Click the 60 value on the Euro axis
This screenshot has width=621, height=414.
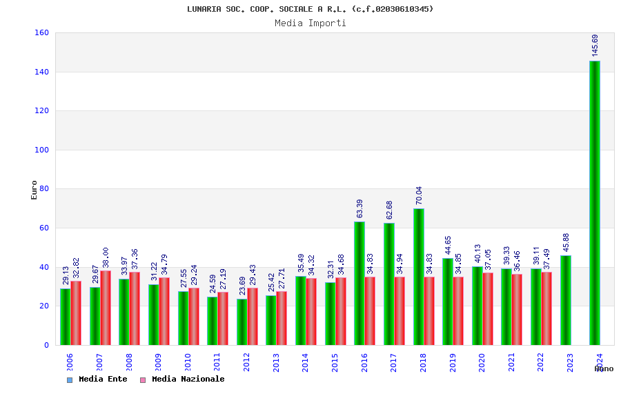point(44,228)
